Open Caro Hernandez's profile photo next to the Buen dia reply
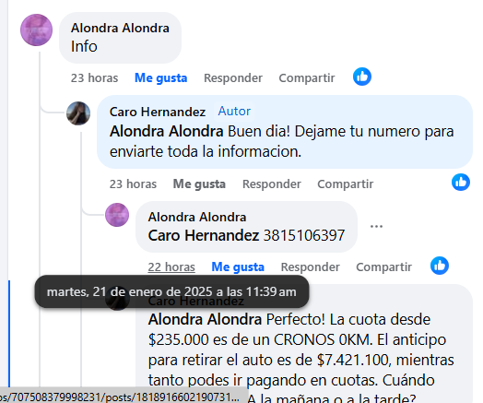Image resolution: width=483 pixels, height=403 pixels. [78, 113]
